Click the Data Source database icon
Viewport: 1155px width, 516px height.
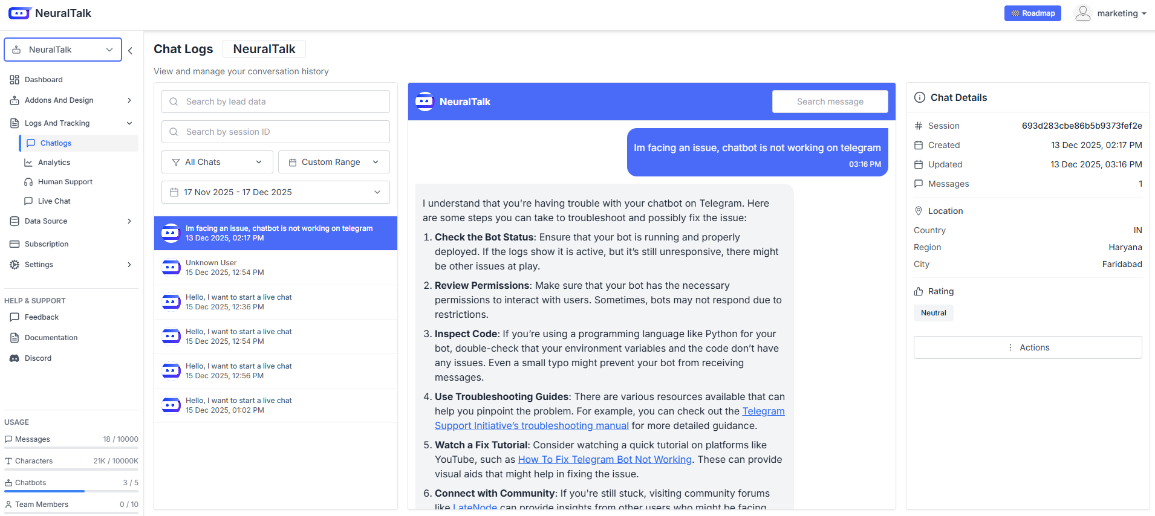pyautogui.click(x=15, y=221)
